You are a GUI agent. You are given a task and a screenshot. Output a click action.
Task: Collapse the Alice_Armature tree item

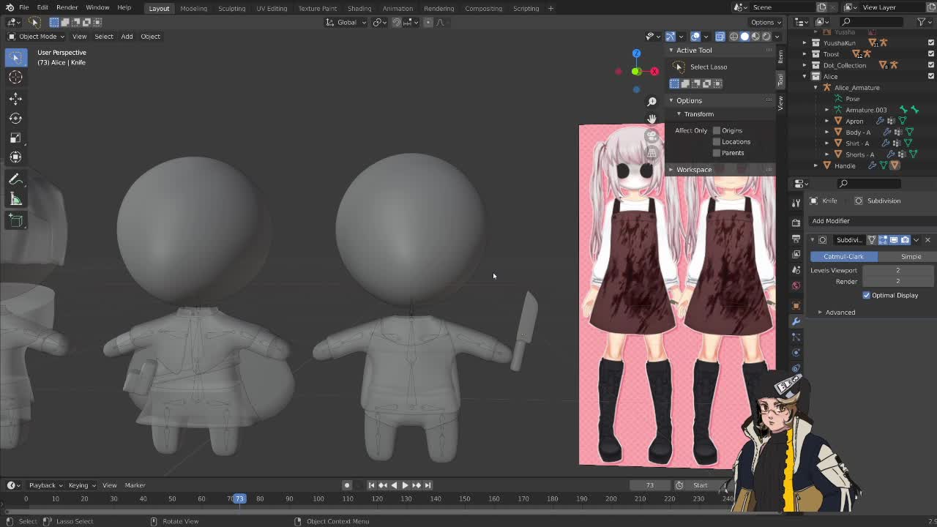click(815, 88)
